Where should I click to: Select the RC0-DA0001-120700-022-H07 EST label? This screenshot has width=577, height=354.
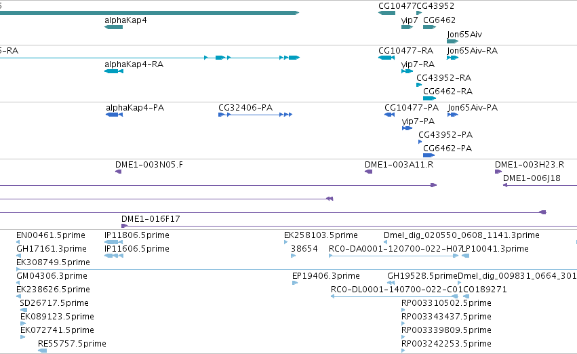click(x=395, y=249)
